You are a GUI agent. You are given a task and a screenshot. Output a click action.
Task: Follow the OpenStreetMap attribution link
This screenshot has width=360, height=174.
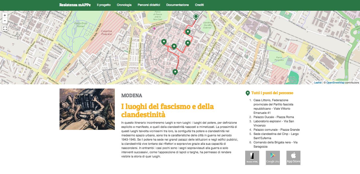point(335,83)
